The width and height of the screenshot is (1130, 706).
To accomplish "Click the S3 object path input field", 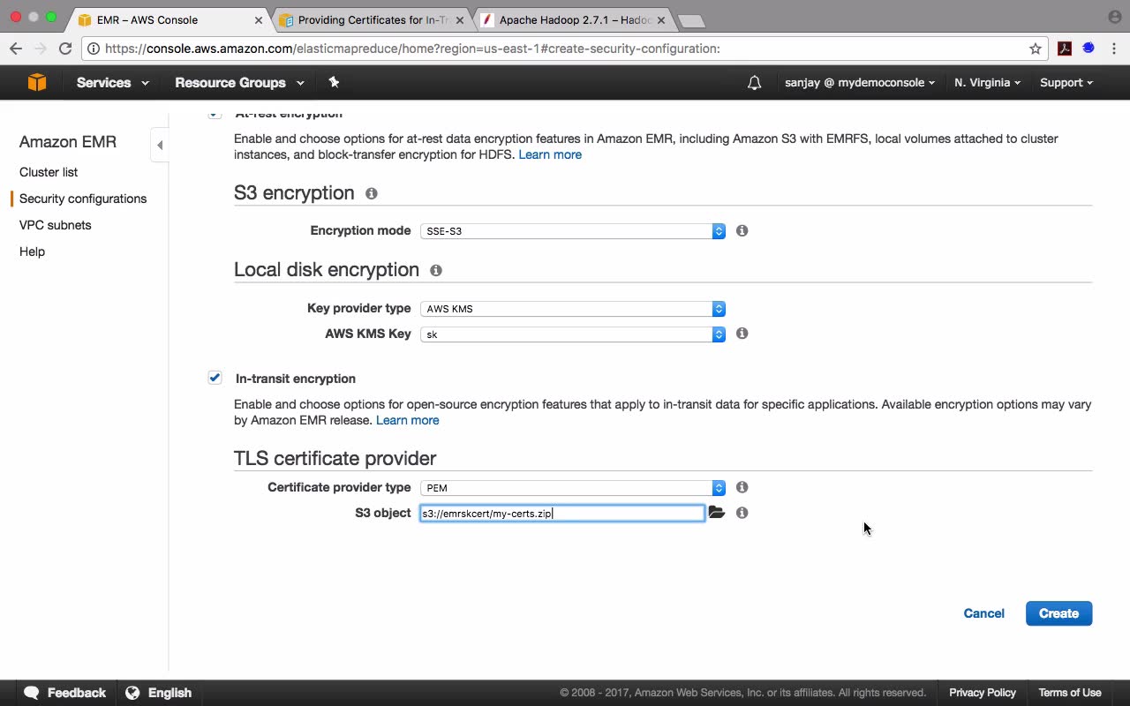I will coord(562,513).
